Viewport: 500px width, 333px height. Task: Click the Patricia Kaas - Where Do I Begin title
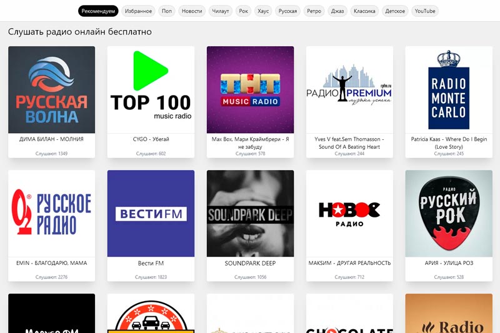click(449, 143)
